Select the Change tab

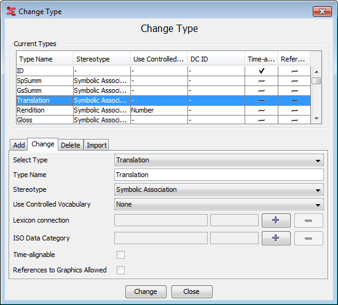pyautogui.click(x=42, y=144)
